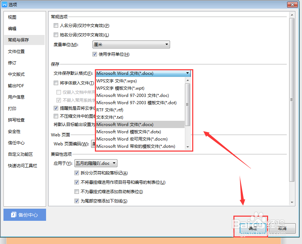Open 中文版式 settings
This screenshot has height=244, width=302.
(16, 74)
